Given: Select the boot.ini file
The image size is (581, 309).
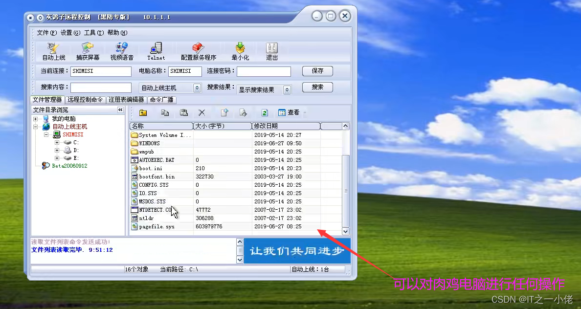Looking at the screenshot, I should 147,168.
